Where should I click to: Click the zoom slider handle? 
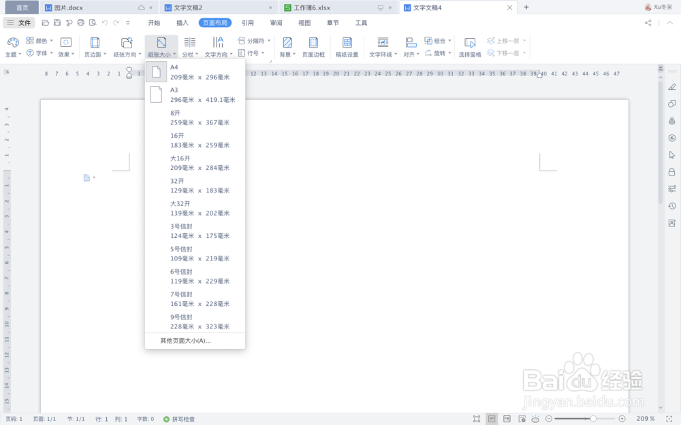point(593,418)
